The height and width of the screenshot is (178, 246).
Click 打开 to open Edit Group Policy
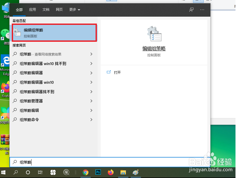117,72
